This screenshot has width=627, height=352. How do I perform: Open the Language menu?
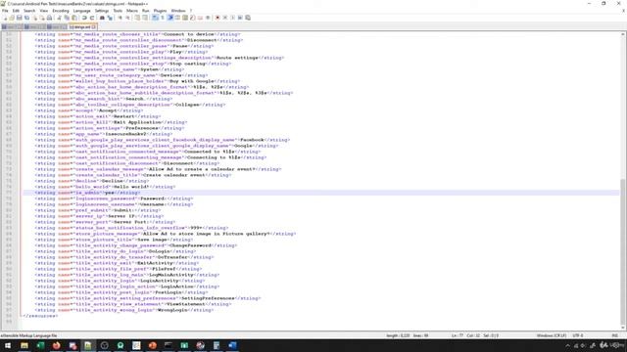(x=82, y=11)
